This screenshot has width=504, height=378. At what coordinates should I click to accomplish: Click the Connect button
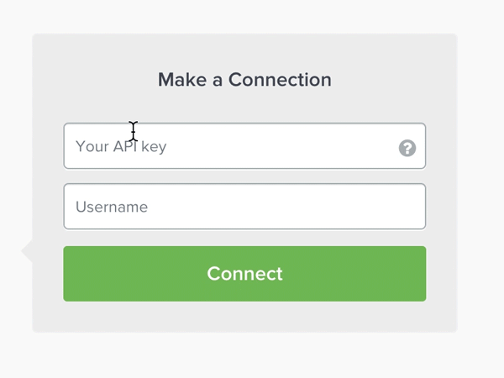[244, 274]
